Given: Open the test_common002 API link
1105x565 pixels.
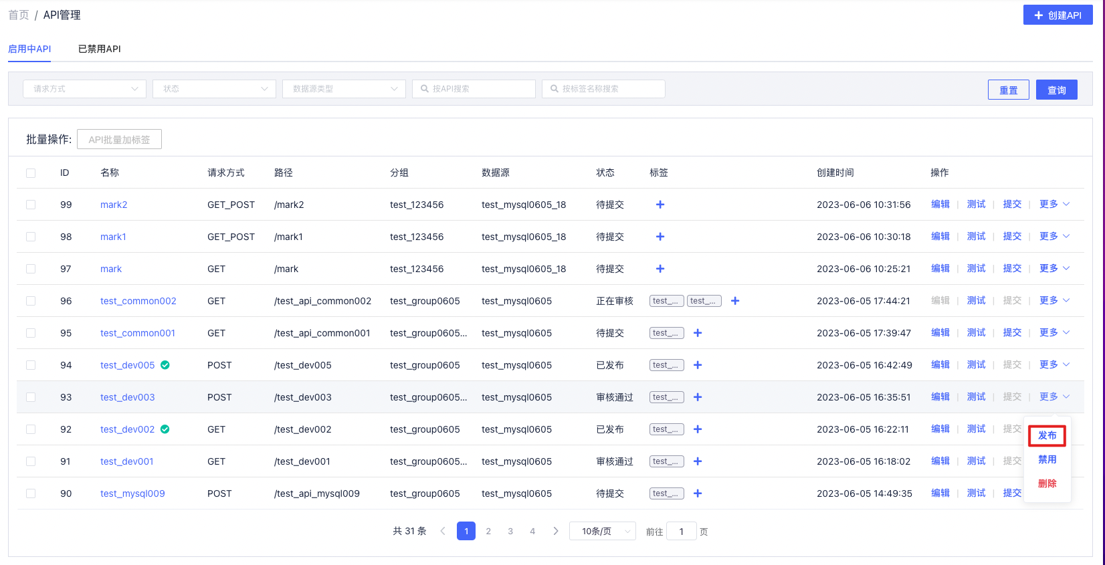Looking at the screenshot, I should pos(138,301).
